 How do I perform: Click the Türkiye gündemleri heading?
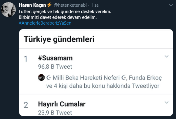[x=59, y=39]
